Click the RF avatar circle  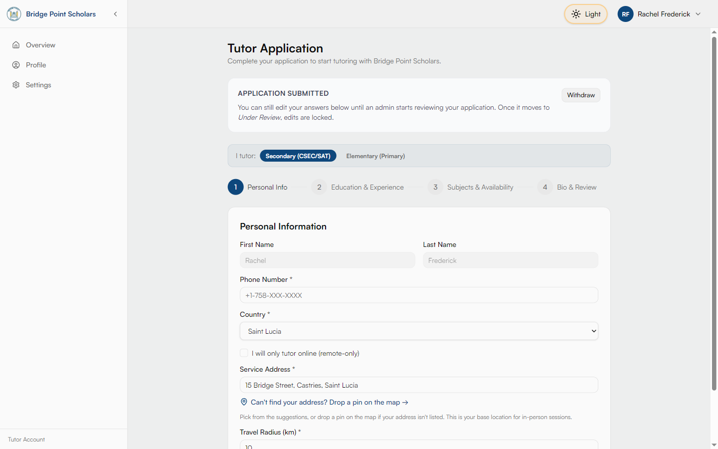pos(625,14)
